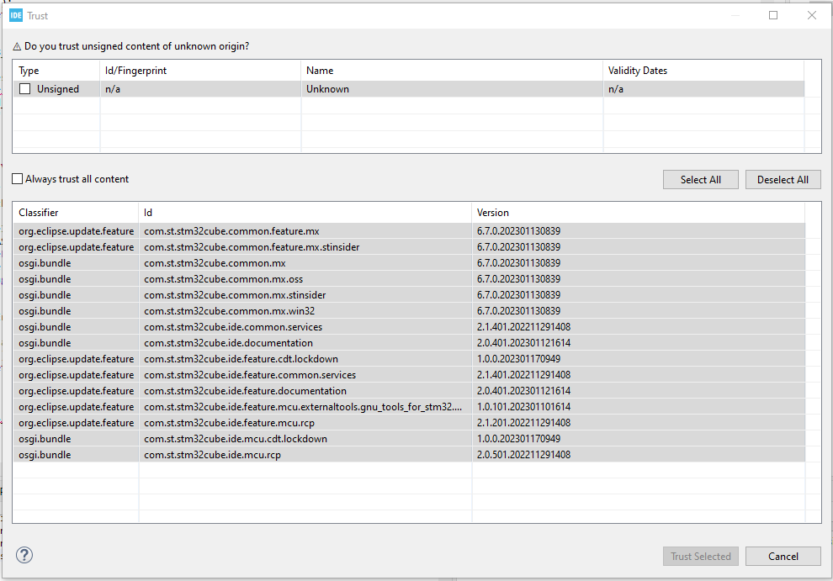Click version 2.0.501.202211291408
833x581 pixels.
click(x=523, y=455)
